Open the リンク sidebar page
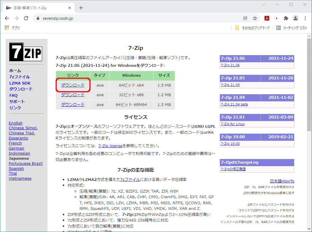 pos(15,108)
